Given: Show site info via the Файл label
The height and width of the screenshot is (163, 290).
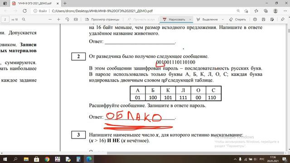Looking at the screenshot, I should click(x=40, y=11).
